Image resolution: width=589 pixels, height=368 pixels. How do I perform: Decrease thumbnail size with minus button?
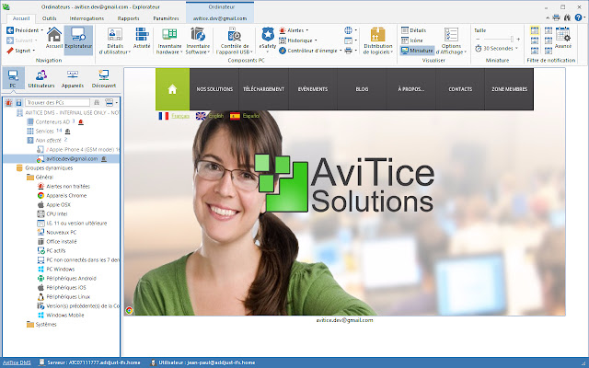pyautogui.click(x=478, y=39)
